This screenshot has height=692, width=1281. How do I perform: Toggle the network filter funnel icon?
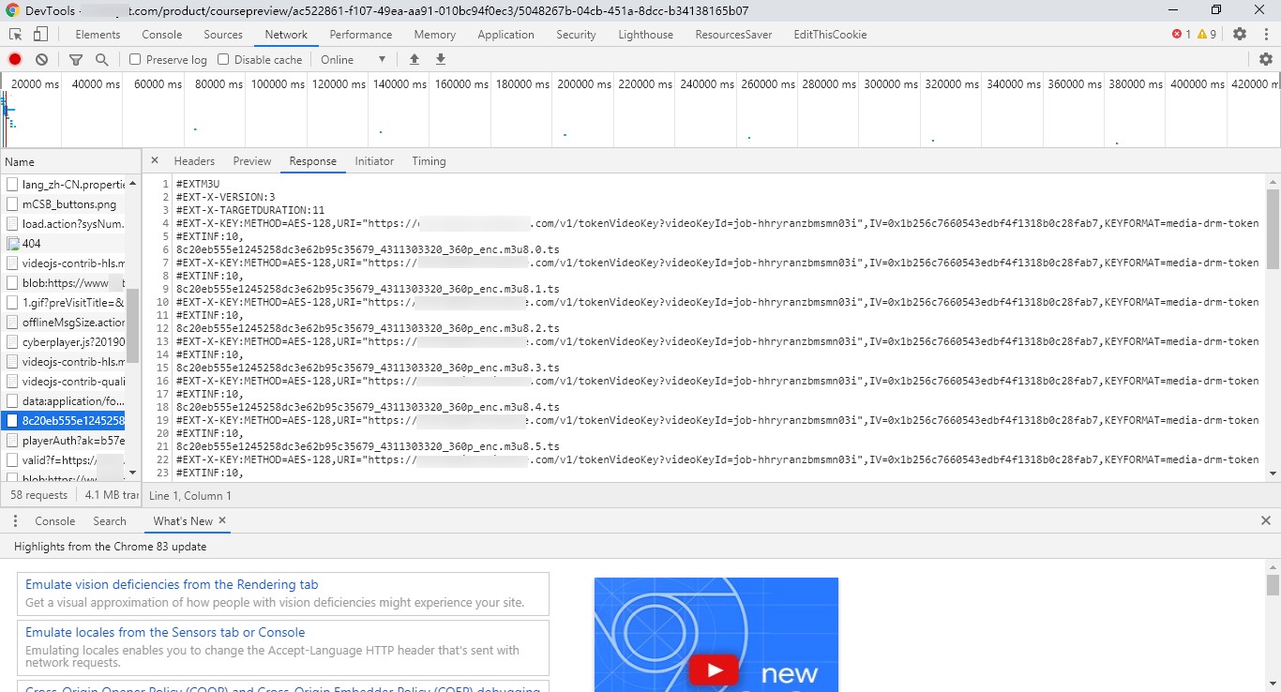coord(76,59)
